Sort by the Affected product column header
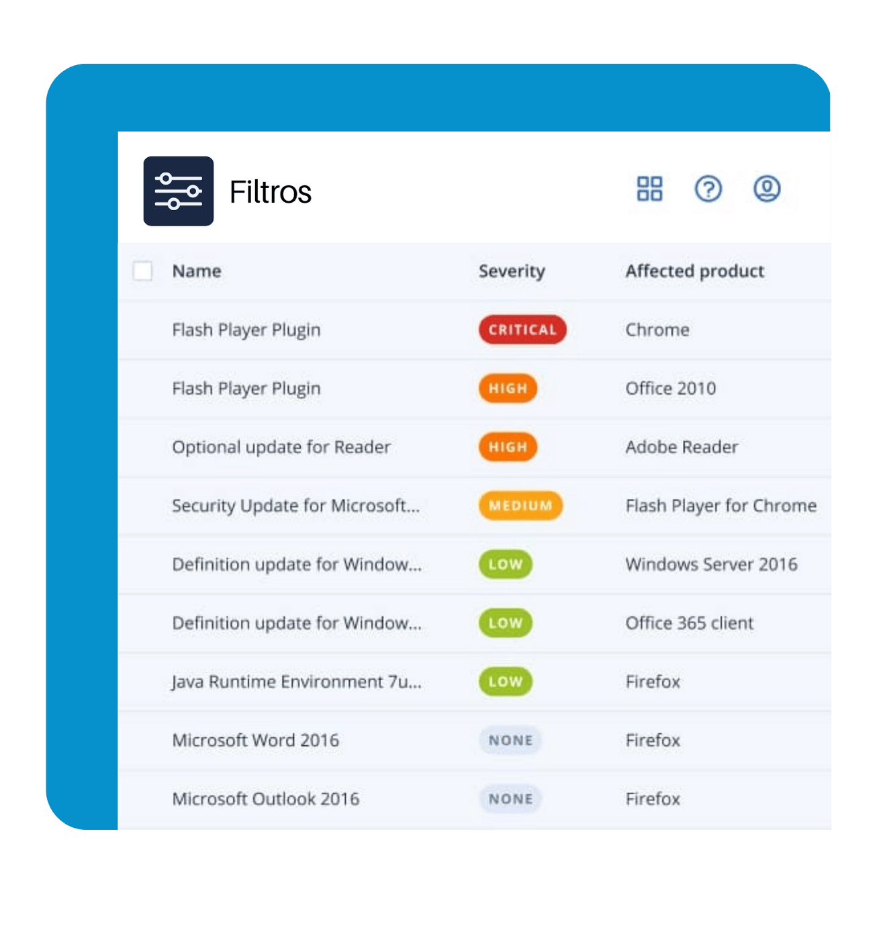Screen dimensions: 881x940 click(x=695, y=271)
